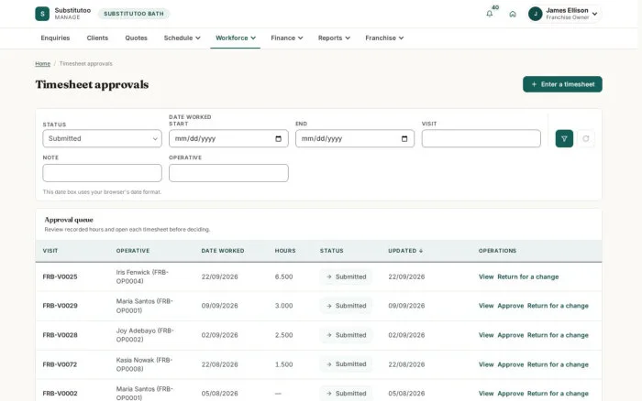Open calendar picker in Date Worked Start field
Image resolution: width=642 pixels, height=401 pixels.
point(279,138)
